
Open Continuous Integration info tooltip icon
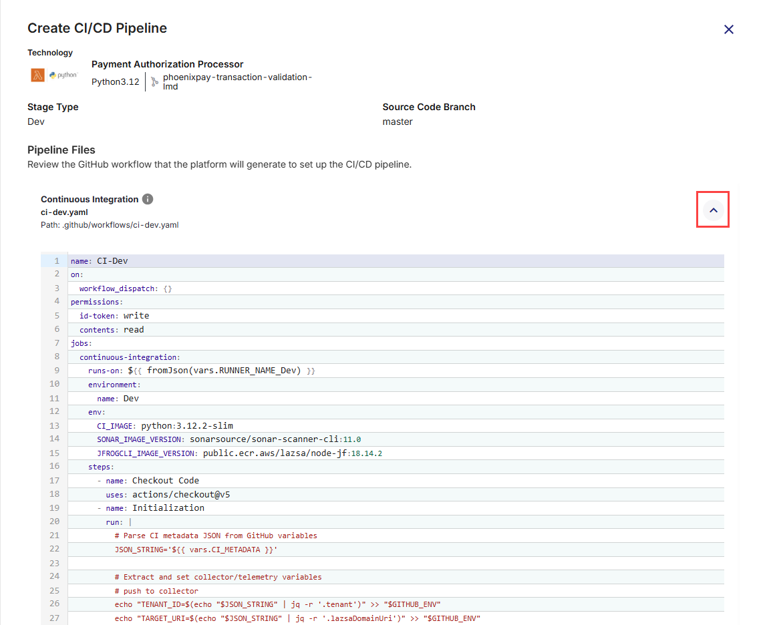click(148, 199)
